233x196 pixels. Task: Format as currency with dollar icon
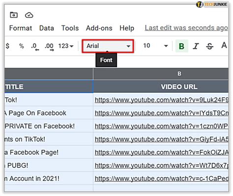(7, 46)
